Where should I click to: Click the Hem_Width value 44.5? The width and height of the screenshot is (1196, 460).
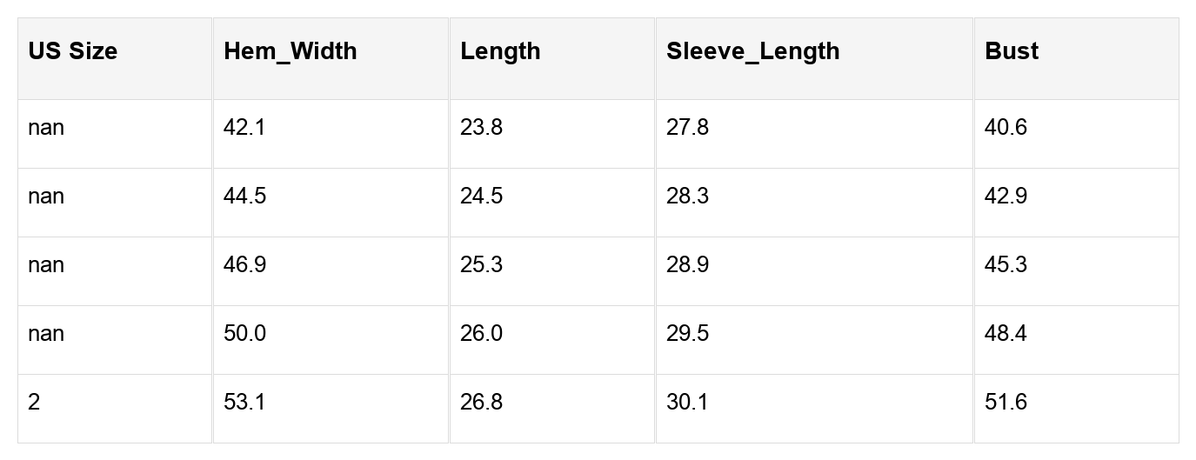[244, 197]
